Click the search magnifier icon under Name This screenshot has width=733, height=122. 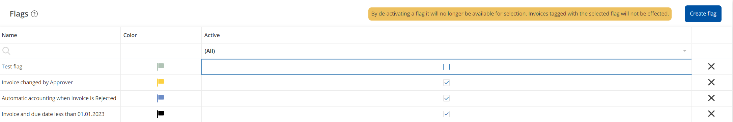point(6,51)
